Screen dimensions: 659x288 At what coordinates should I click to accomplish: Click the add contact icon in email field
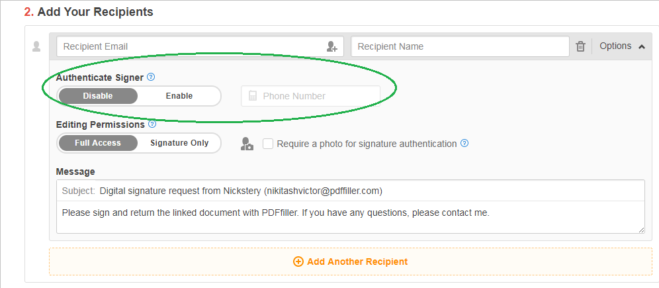click(x=332, y=46)
